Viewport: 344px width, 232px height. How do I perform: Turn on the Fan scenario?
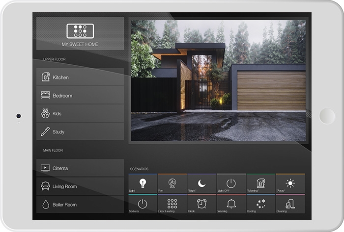172,183
